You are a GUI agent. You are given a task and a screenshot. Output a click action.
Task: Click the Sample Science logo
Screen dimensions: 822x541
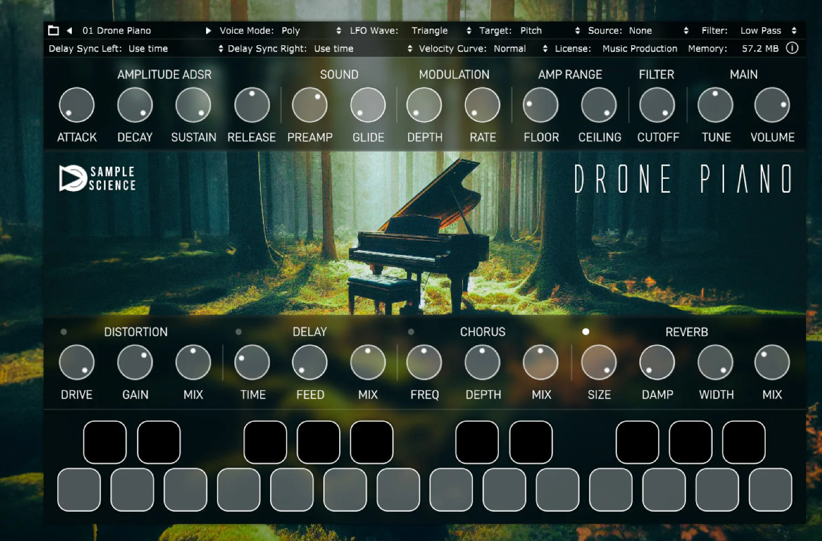(97, 178)
